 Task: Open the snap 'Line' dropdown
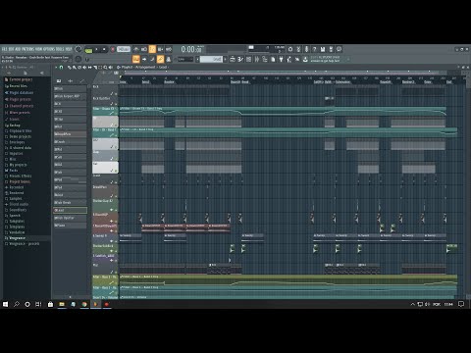pos(185,59)
